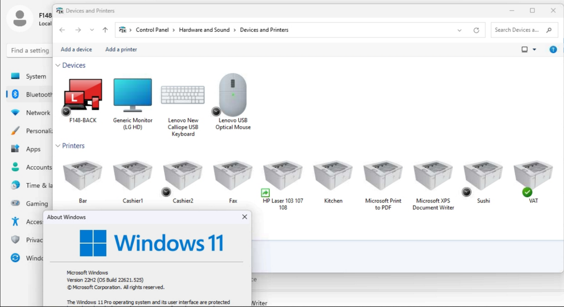Image resolution: width=564 pixels, height=307 pixels.
Task: Select the Cashier2 printer
Action: [183, 182]
